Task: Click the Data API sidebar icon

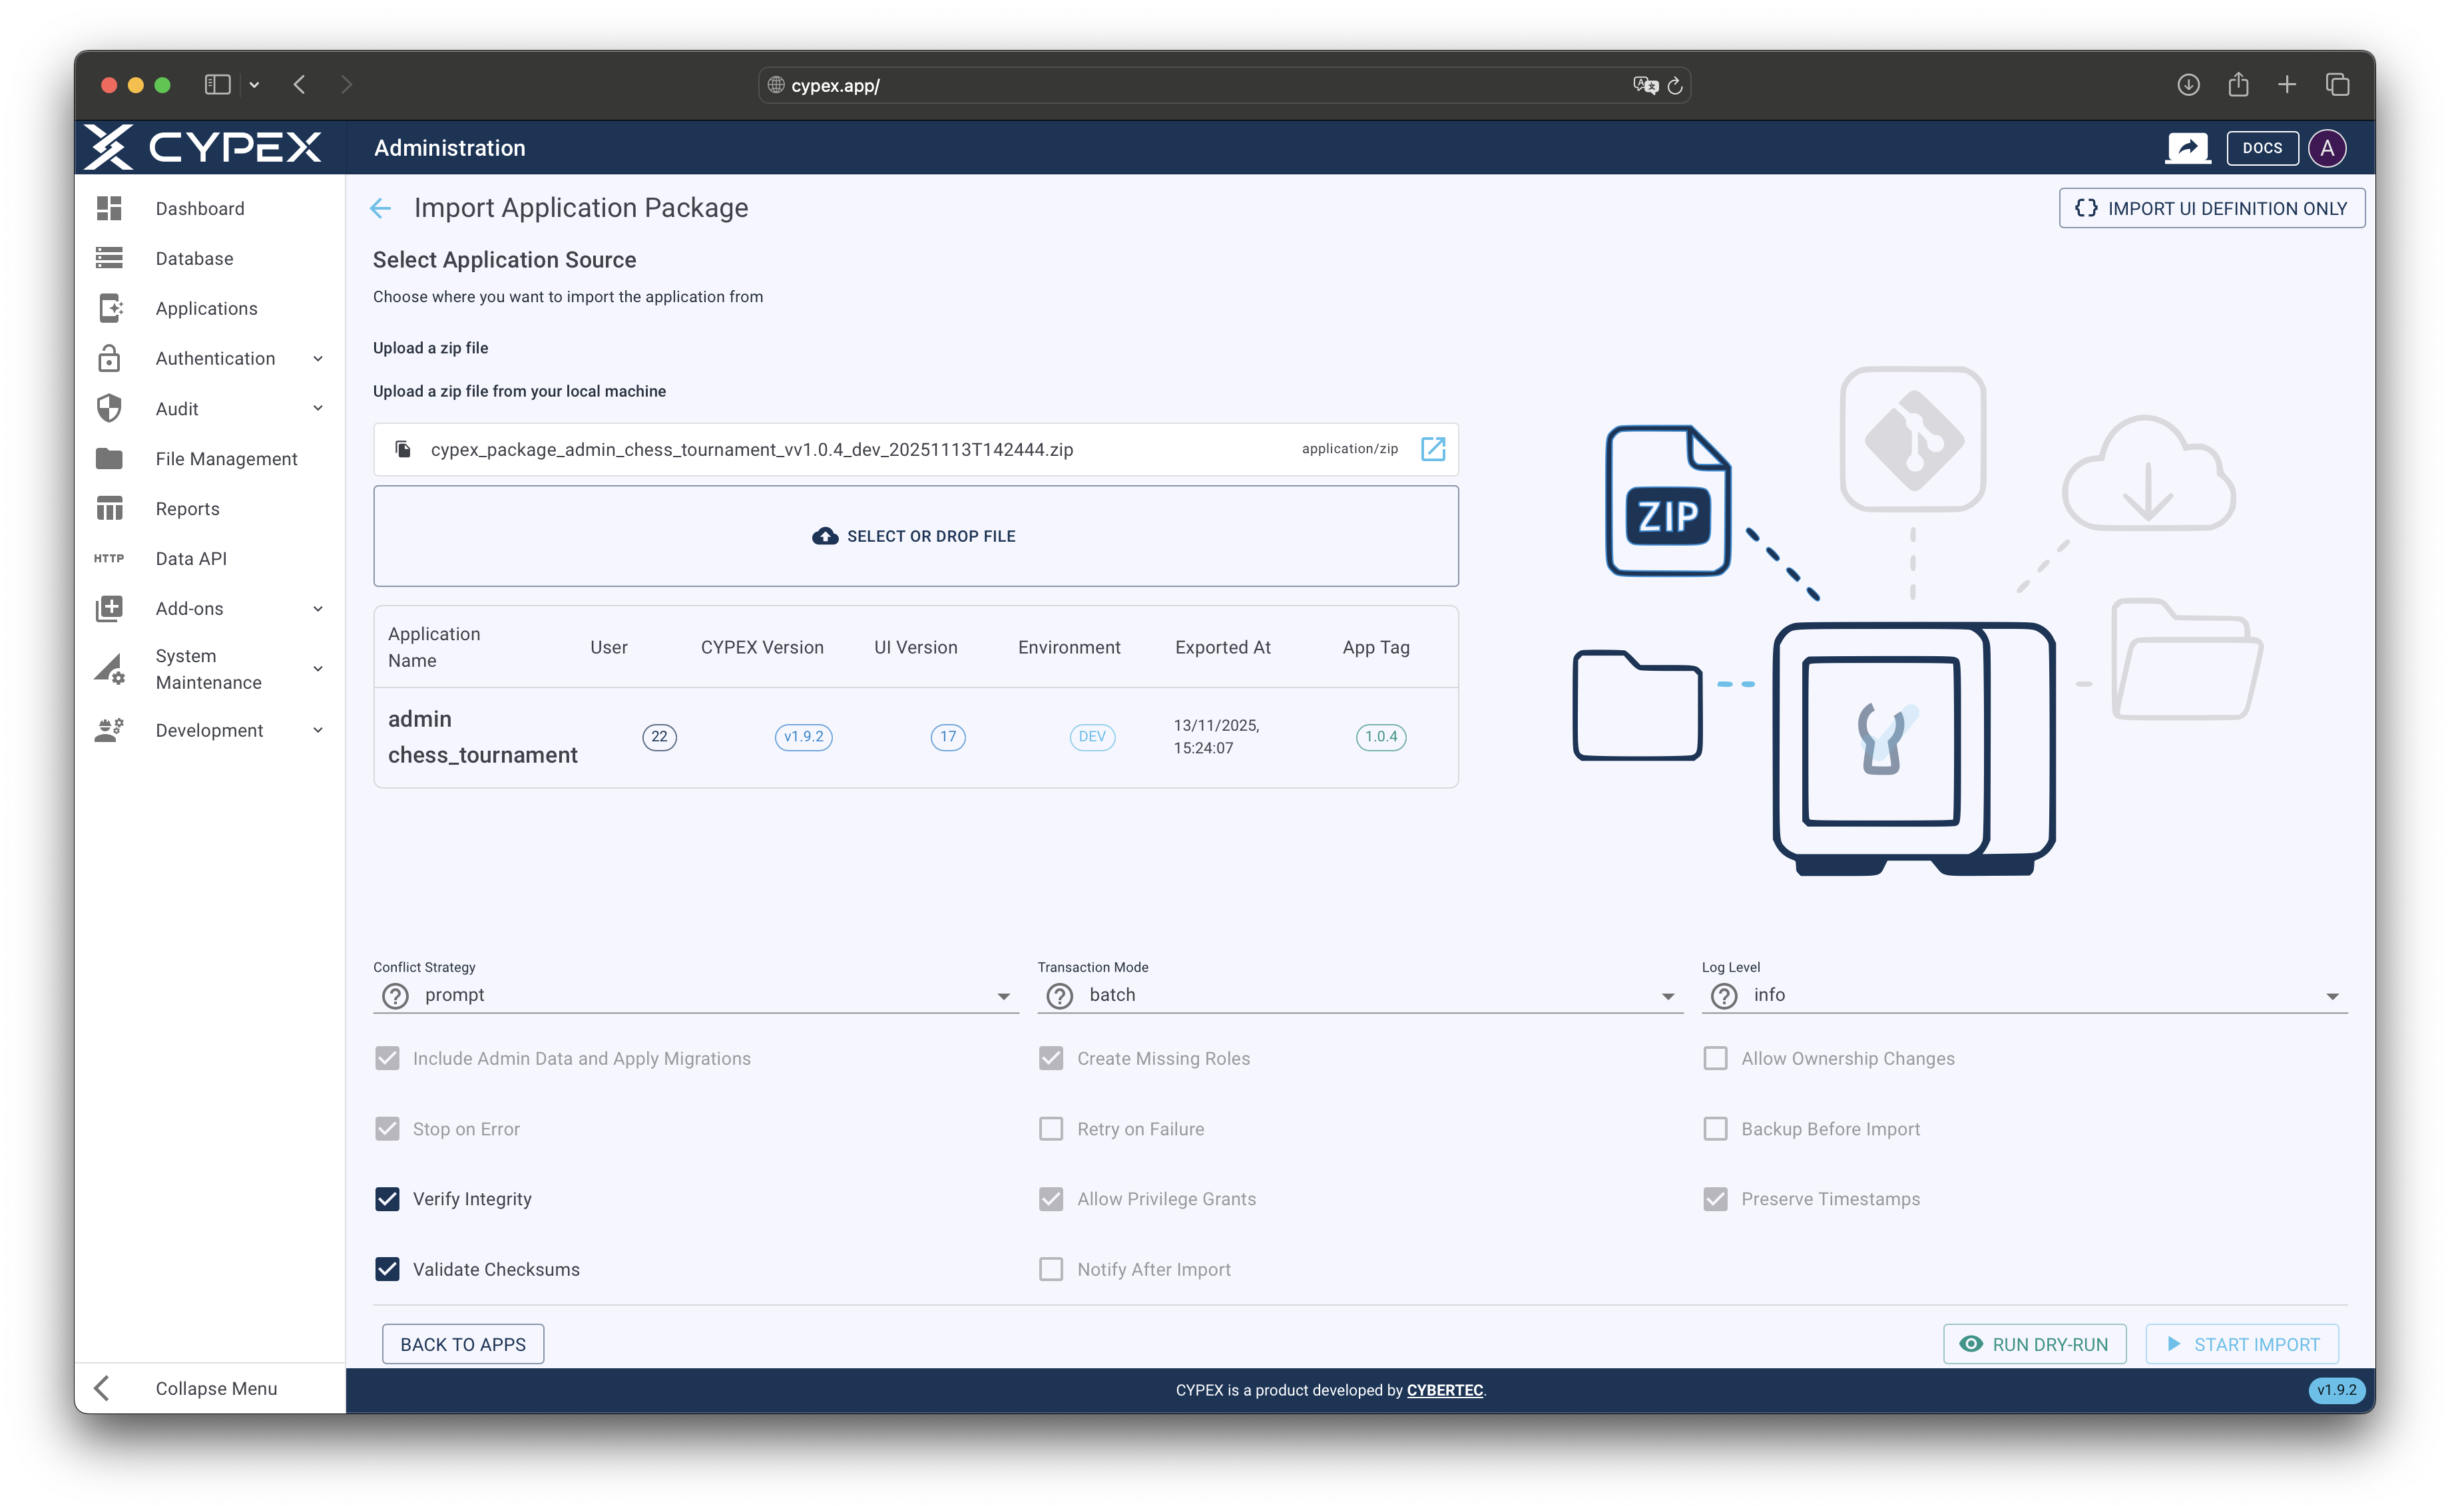Action: [109, 558]
